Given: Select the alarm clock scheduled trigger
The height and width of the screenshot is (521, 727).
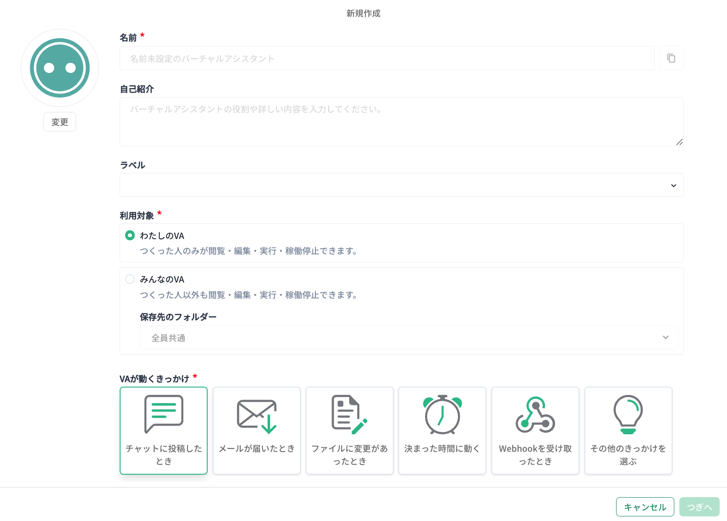Looking at the screenshot, I should [442, 415].
